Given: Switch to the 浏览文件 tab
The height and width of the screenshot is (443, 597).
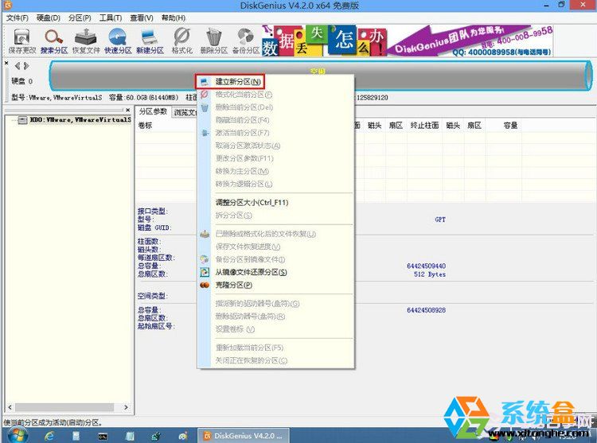Looking at the screenshot, I should click(185, 113).
